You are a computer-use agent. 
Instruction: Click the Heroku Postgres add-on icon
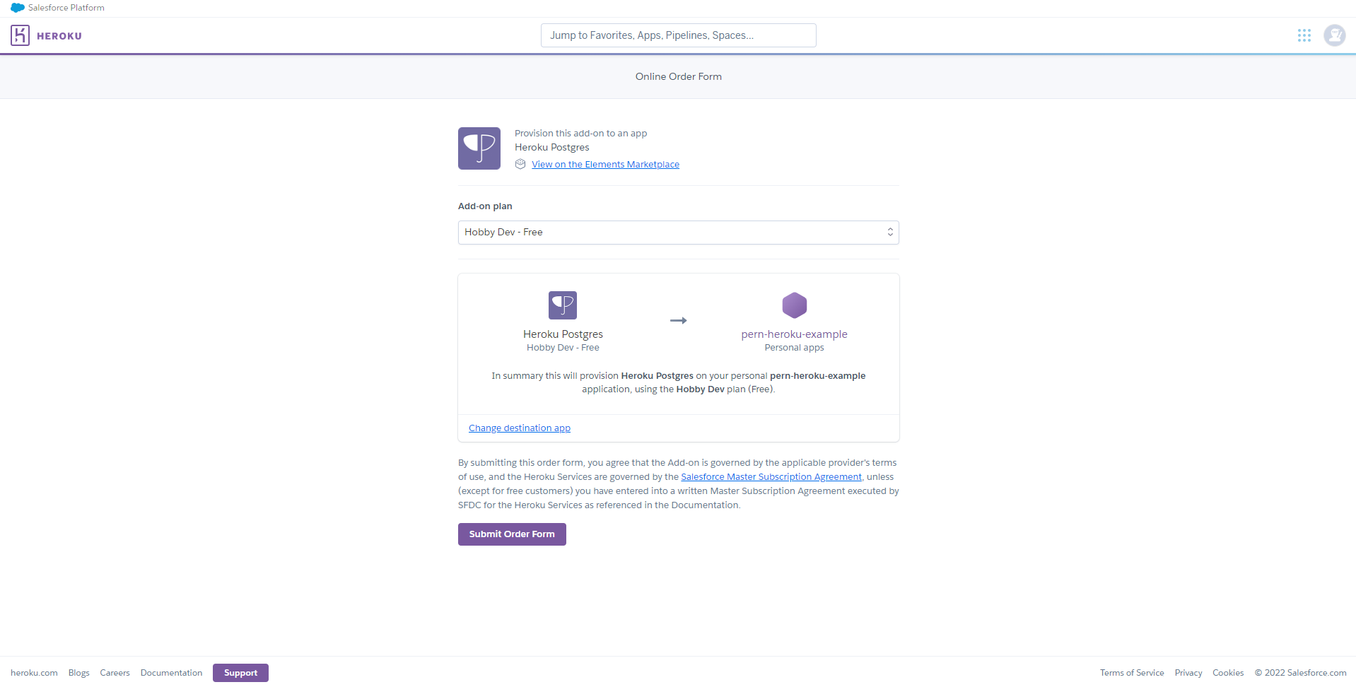coord(479,148)
